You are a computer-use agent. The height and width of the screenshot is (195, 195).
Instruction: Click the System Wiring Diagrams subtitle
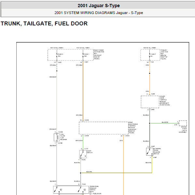pos(99,13)
